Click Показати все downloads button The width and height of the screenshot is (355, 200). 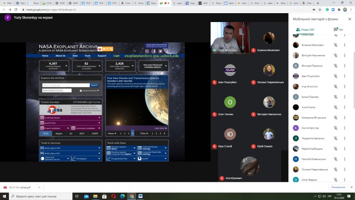338,187
